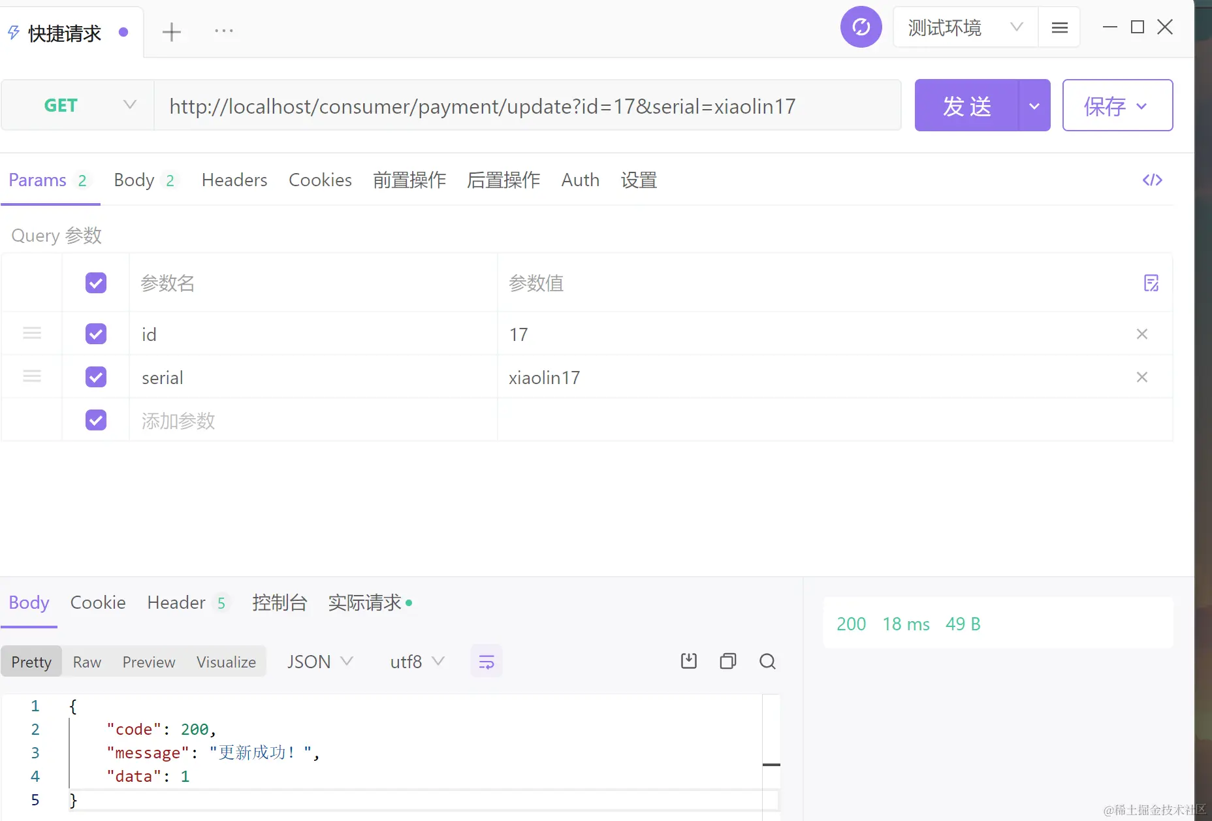
Task: Open the 控制台 console tab
Action: (279, 602)
